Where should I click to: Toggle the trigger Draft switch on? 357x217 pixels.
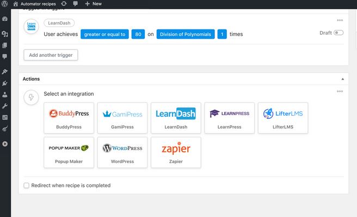pos(338,33)
